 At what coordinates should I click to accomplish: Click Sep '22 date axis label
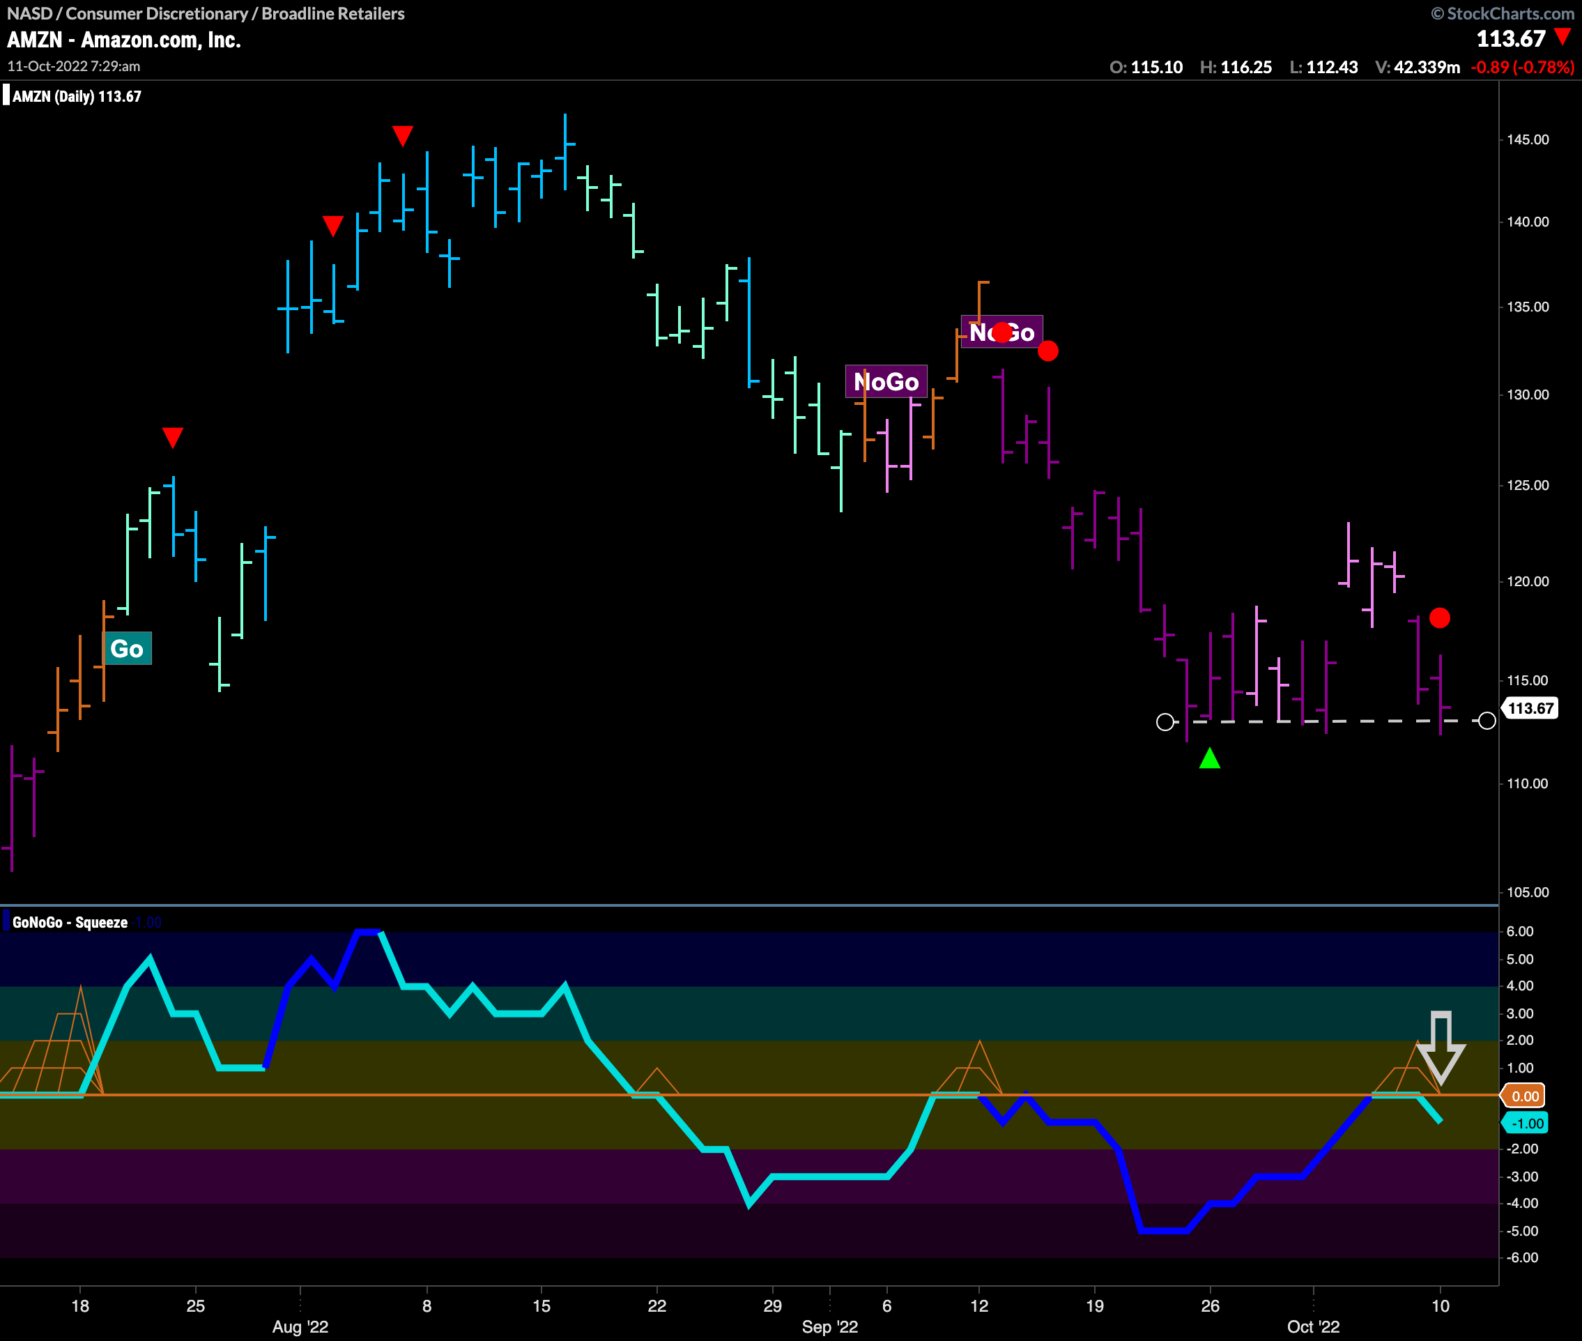point(829,1327)
